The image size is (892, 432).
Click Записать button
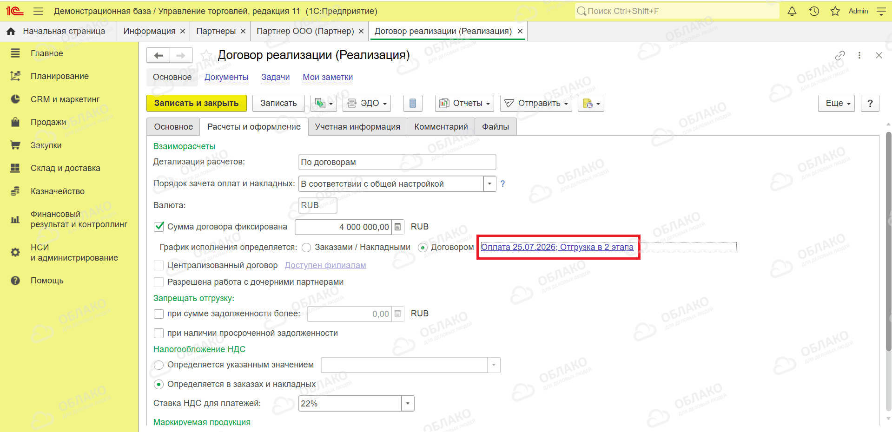point(278,103)
